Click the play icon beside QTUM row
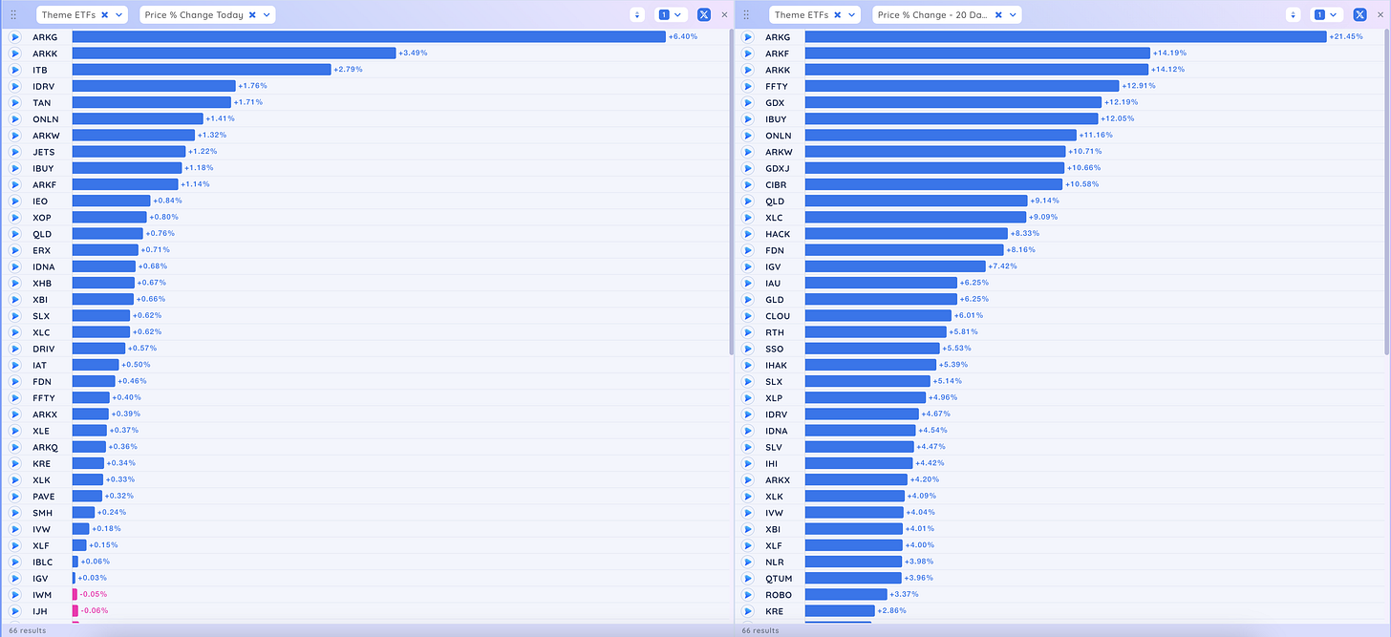Screen dimensions: 1391x637 [748, 579]
